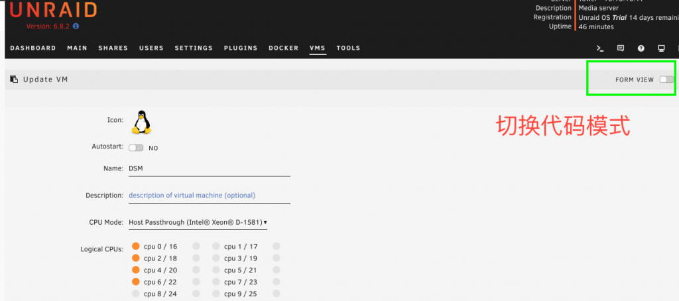The image size is (679, 301).
Task: Check the hyperthread 19 checkbox after cpu 3
Action: pos(277,258)
